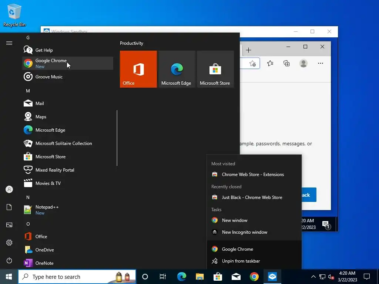This screenshot has width=379, height=284.
Task: Open Collections in Sandbox Edge
Action: [286, 63]
